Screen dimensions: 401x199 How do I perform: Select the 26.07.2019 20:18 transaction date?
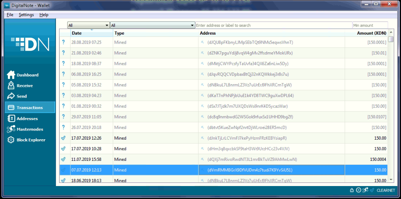pos(86,127)
